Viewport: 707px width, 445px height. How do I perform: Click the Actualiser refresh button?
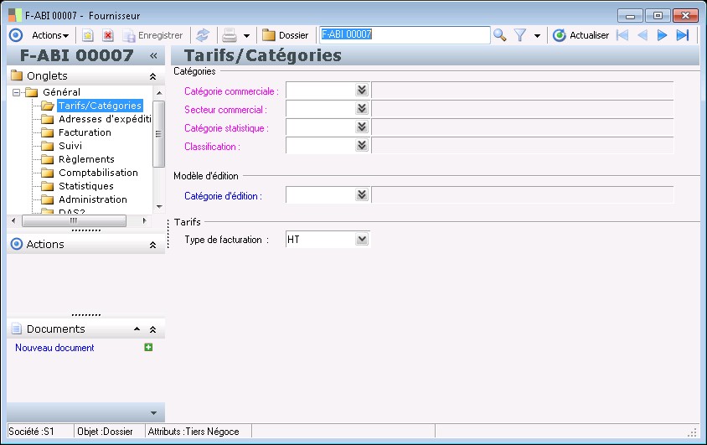tap(581, 35)
